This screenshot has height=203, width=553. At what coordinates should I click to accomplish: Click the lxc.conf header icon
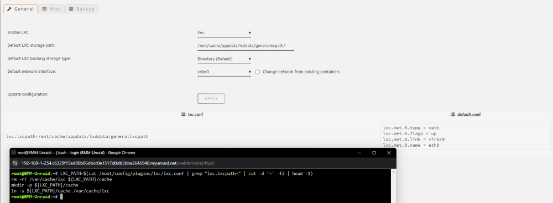(183, 114)
